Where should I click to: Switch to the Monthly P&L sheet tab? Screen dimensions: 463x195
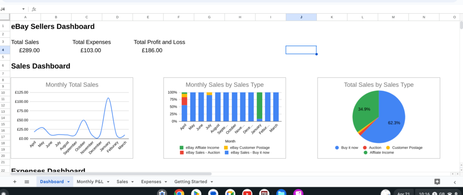coord(90,182)
